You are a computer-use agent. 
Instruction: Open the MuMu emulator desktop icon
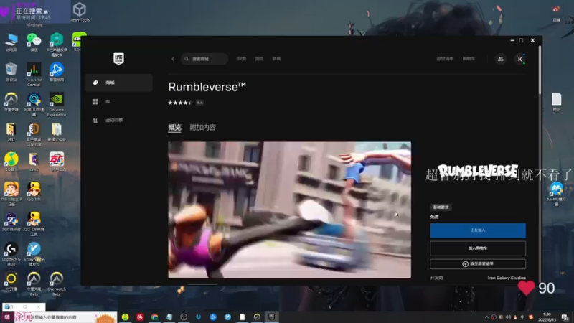click(557, 194)
